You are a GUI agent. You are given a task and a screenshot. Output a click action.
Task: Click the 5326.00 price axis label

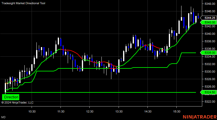click(210, 86)
